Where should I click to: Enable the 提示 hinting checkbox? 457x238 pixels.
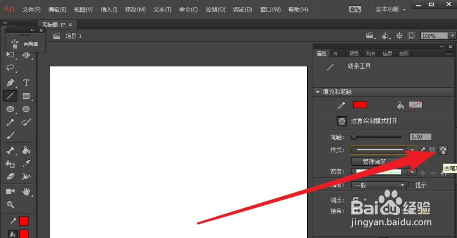(x=411, y=185)
